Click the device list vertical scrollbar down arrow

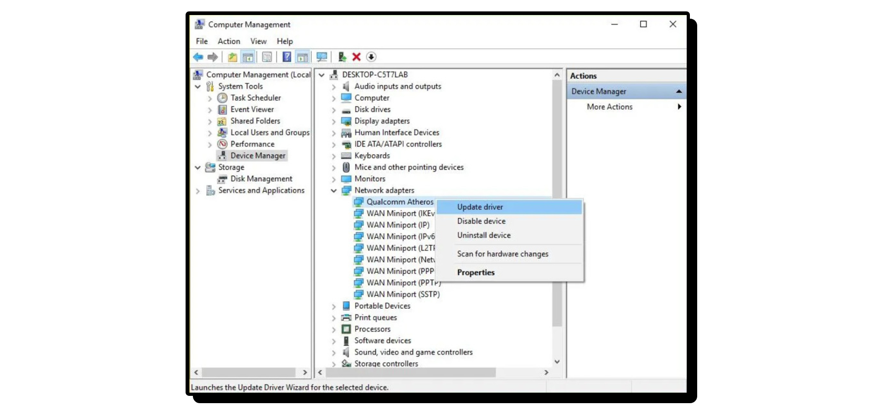click(x=557, y=362)
